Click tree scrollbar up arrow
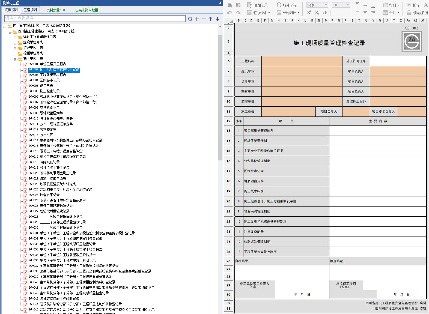Image resolution: width=429 pixels, height=314 pixels. coord(220,27)
